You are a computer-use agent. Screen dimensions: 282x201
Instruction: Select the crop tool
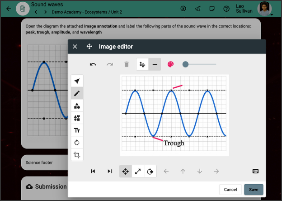tap(77, 155)
